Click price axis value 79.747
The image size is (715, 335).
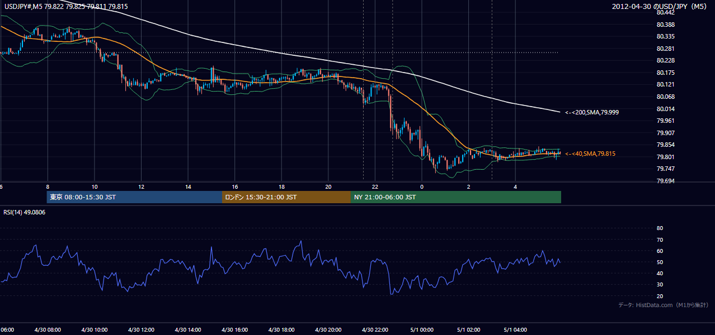(x=665, y=169)
